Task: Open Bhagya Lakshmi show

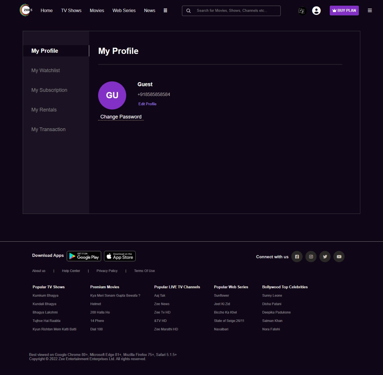Action: [45, 312]
